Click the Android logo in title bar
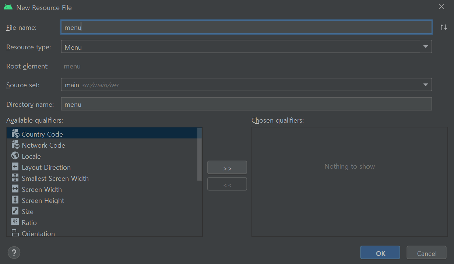The width and height of the screenshot is (454, 264). tap(8, 7)
